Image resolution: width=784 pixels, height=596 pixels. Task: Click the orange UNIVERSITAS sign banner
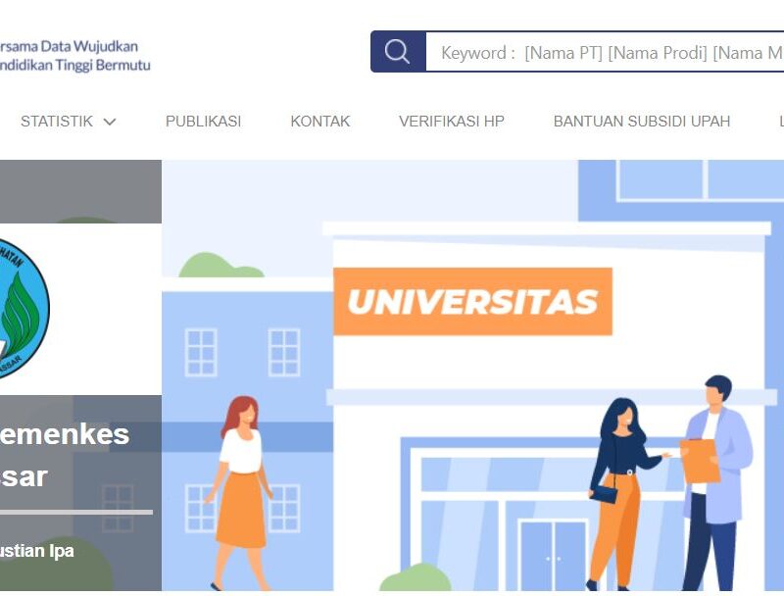pos(472,302)
